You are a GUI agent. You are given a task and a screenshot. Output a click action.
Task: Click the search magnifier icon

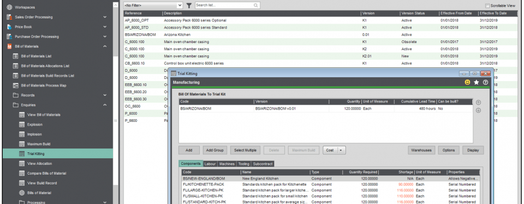click(255, 5)
